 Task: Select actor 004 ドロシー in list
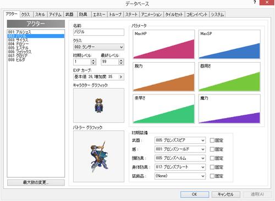tap(36, 44)
